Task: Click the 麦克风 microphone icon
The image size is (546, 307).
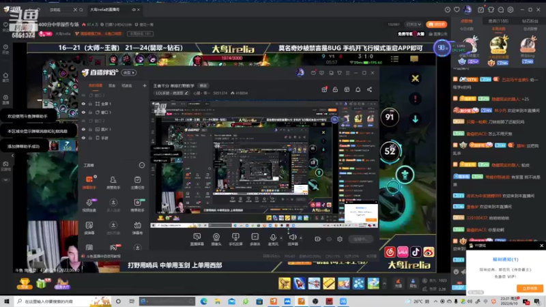Action: point(273,237)
